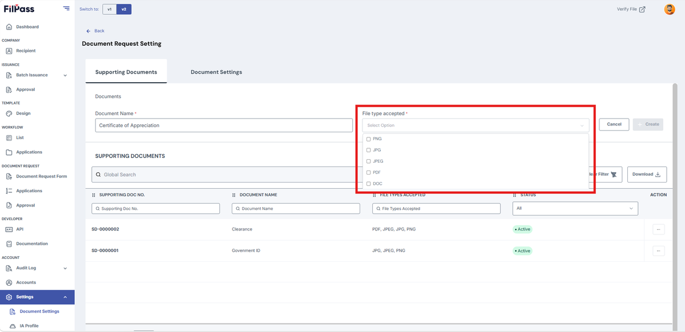This screenshot has width=685, height=332.
Task: Switch to version v1 toggle
Action: click(110, 9)
